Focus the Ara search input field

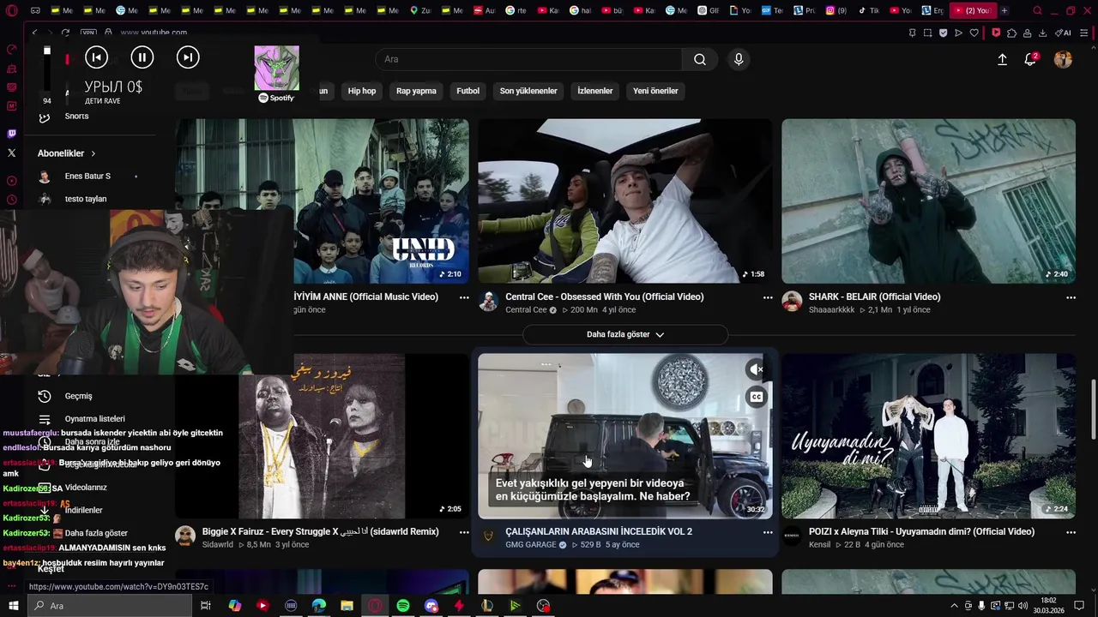click(x=528, y=59)
